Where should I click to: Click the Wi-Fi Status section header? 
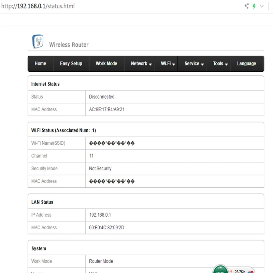click(x=63, y=130)
